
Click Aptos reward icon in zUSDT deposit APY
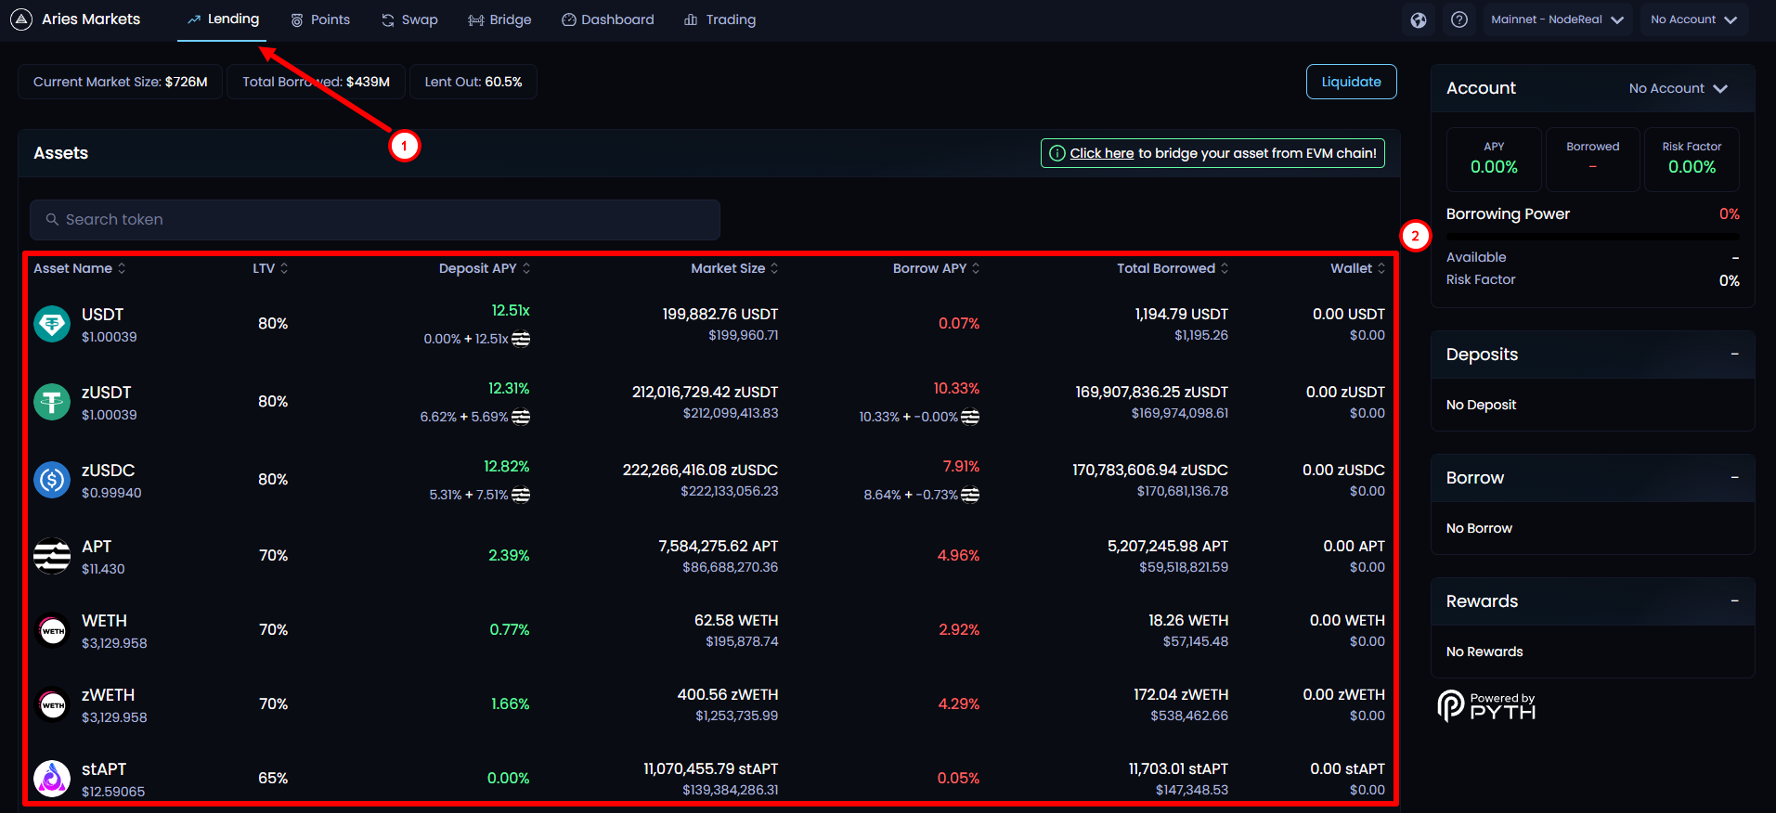(x=521, y=417)
